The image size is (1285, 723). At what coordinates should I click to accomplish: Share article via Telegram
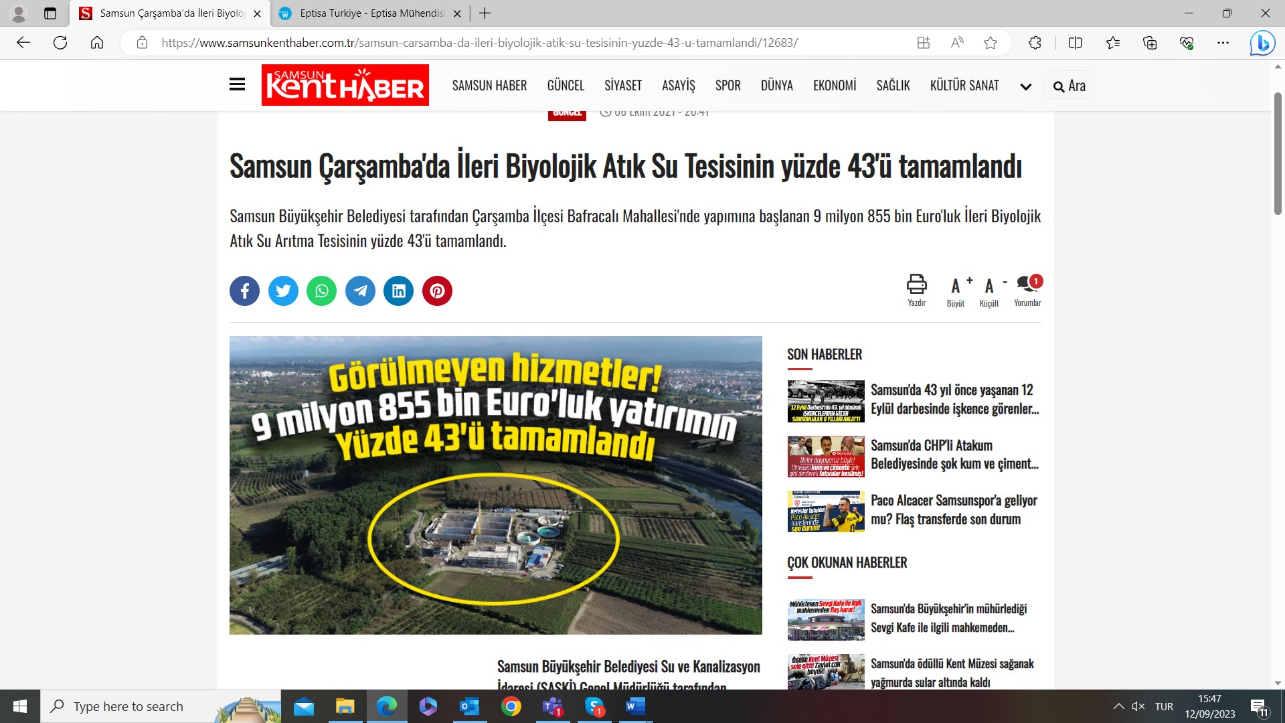[360, 291]
